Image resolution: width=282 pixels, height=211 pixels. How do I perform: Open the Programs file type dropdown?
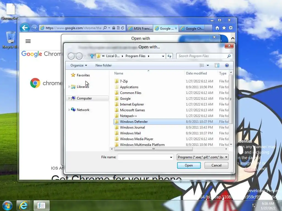point(203,157)
